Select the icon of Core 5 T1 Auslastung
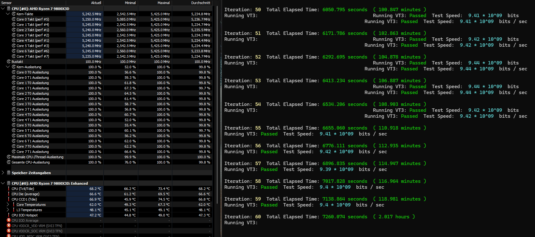Image resolution: width=535 pixels, height=237 pixels. click(x=14, y=130)
